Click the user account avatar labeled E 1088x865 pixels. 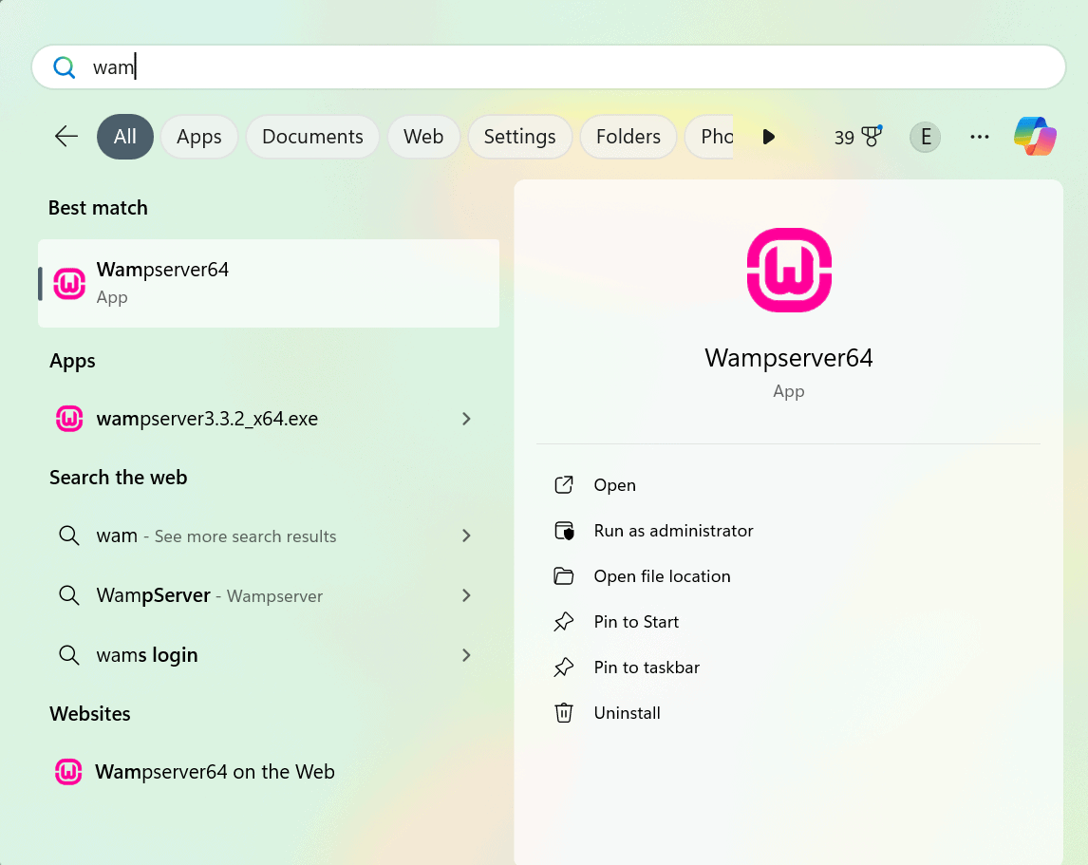coord(925,137)
